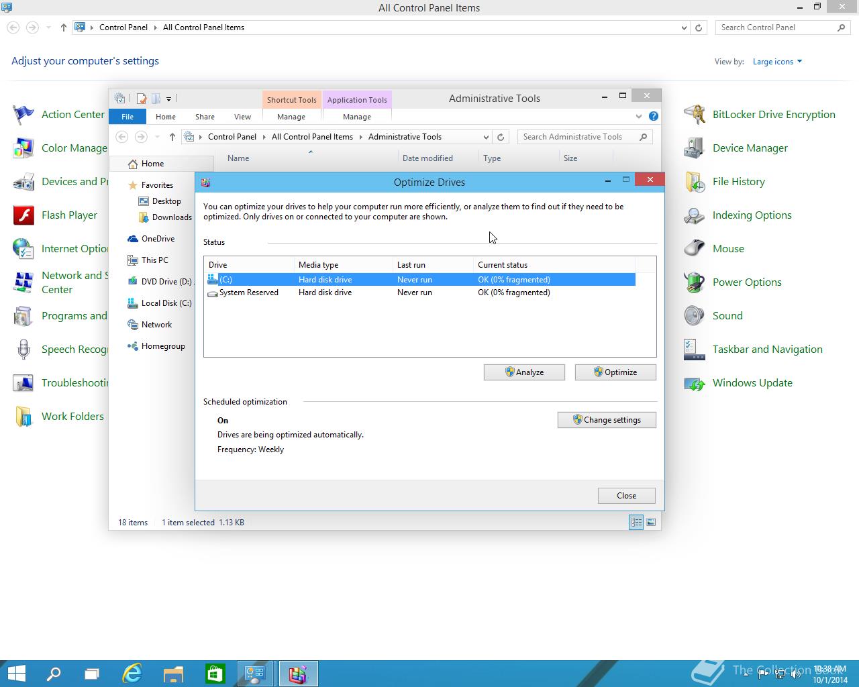Go up one level in Administrative Tools

point(172,137)
